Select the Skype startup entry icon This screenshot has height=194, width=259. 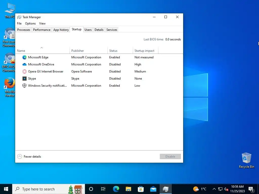tap(25, 79)
